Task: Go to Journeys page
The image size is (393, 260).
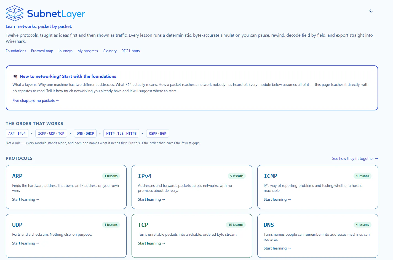Action: pyautogui.click(x=65, y=51)
